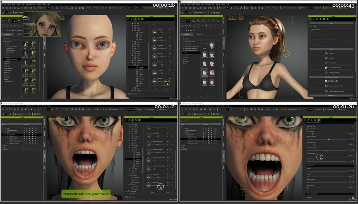358x204 pixels.
Task: Open Transformer from toolbar, 00:01:26 frame
Action: pyautogui.click(x=330, y=109)
